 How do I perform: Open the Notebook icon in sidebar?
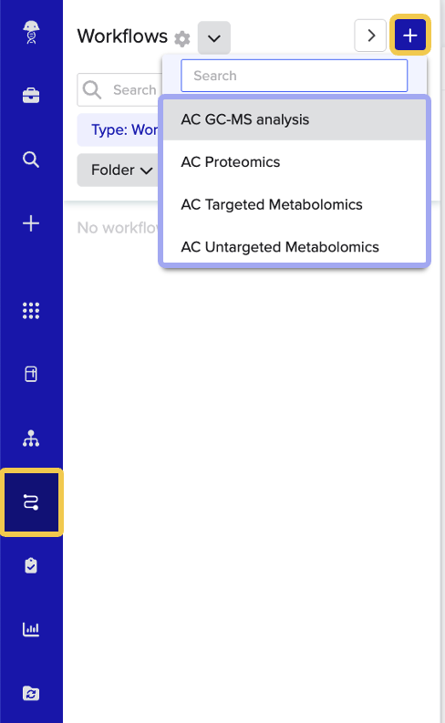pos(31,374)
